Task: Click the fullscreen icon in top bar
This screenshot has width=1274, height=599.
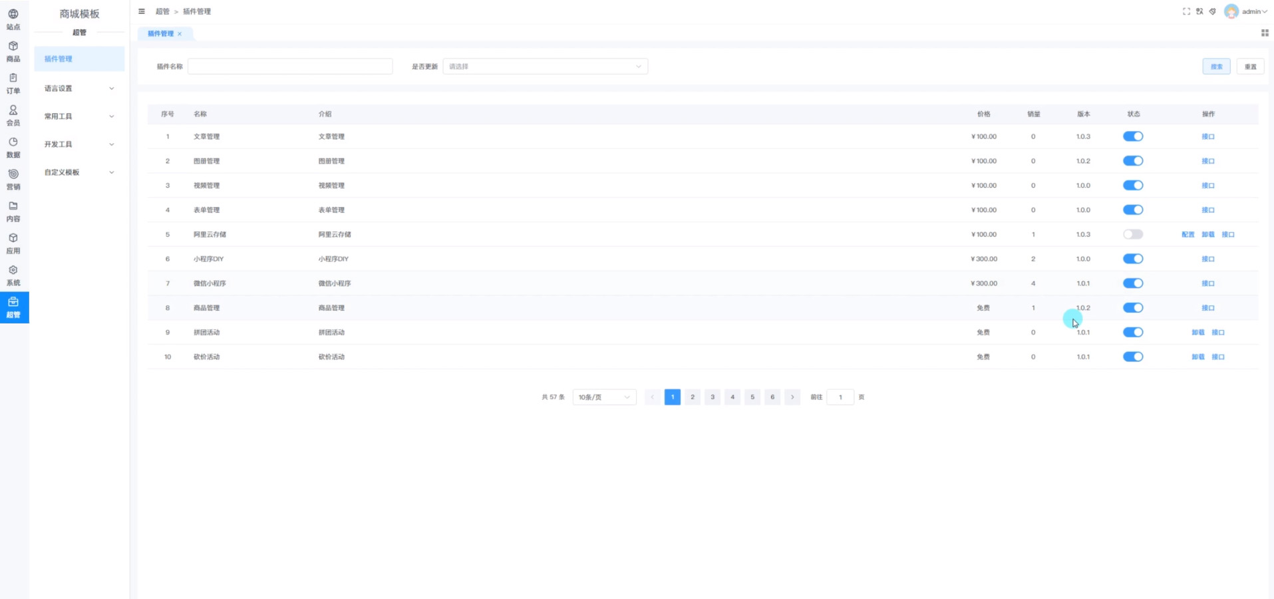Action: [1186, 11]
